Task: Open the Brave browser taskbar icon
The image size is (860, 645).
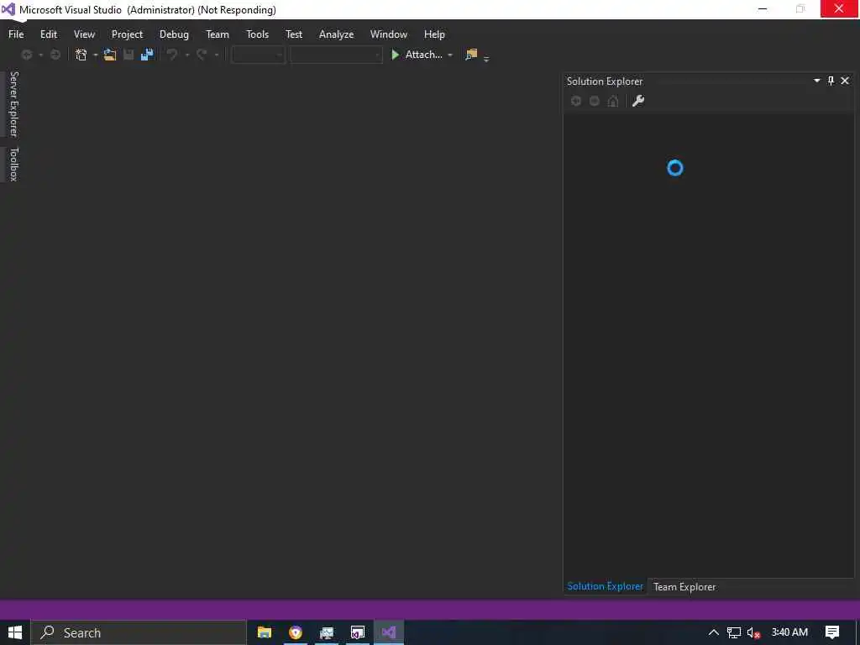Action: (x=296, y=632)
